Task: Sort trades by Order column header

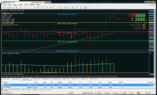Action: point(6,82)
